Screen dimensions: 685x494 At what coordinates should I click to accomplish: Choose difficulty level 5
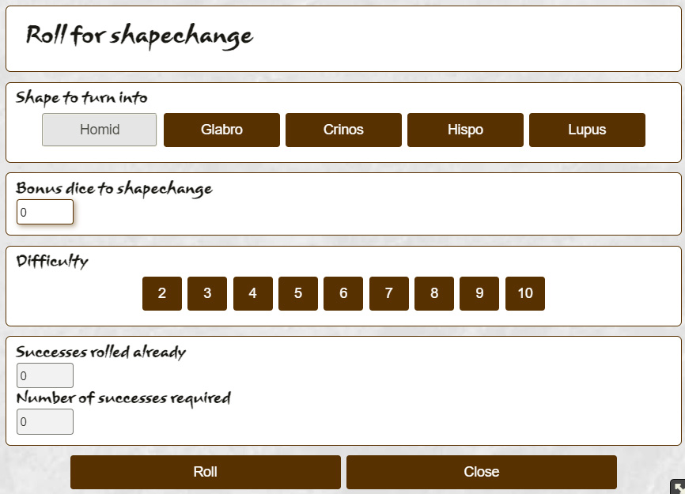coord(298,293)
